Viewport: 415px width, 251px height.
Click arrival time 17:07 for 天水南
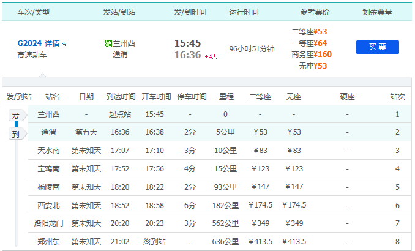coord(120,151)
